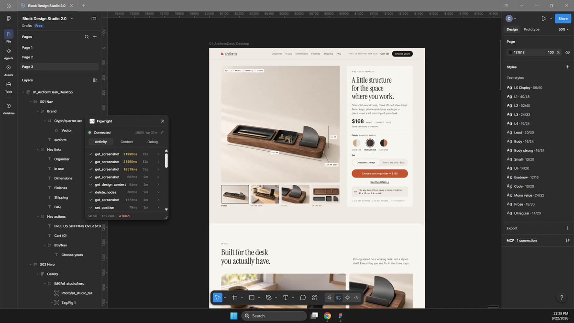Screen dimensions: 574x323
Task: Open the Debug tab in Figwright
Action: tap(153, 142)
